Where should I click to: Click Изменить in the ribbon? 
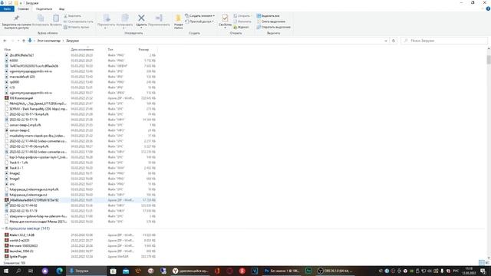pyautogui.click(x=242, y=21)
